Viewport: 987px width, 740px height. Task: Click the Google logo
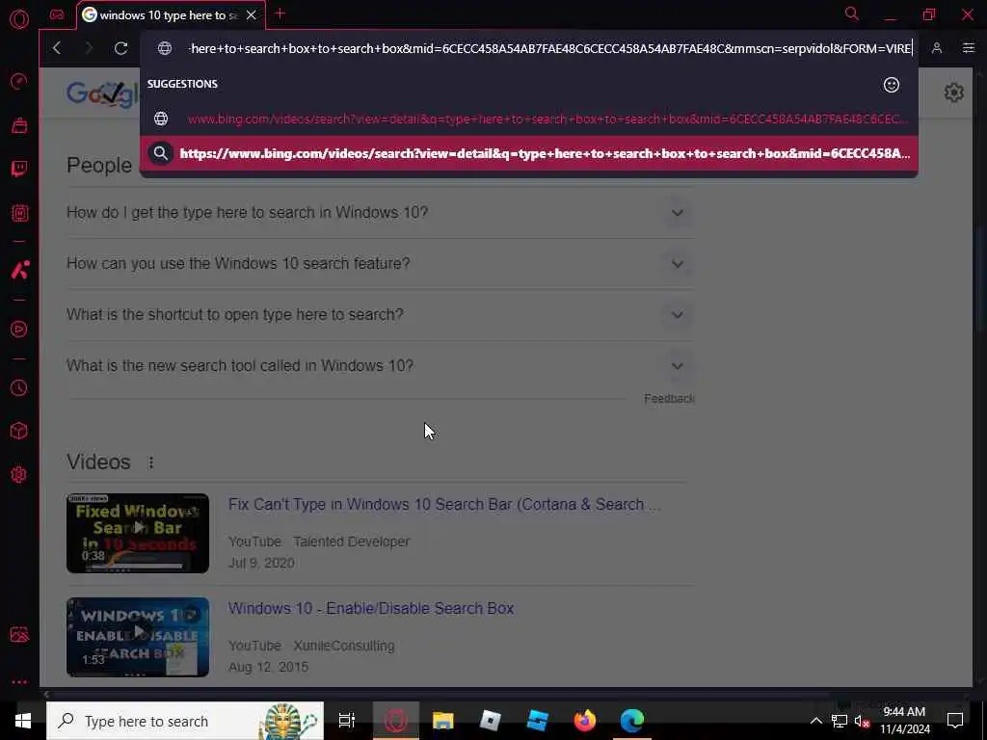pyautogui.click(x=102, y=94)
